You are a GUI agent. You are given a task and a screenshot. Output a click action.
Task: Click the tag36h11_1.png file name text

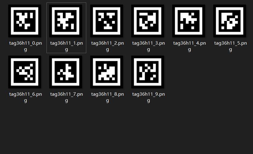click(67, 46)
